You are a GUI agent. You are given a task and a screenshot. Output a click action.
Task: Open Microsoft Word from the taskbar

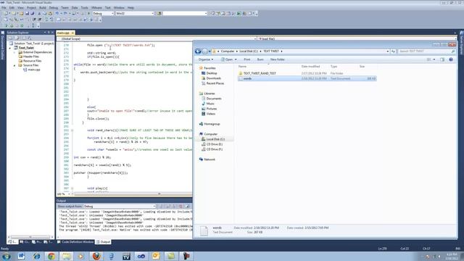click(21, 256)
